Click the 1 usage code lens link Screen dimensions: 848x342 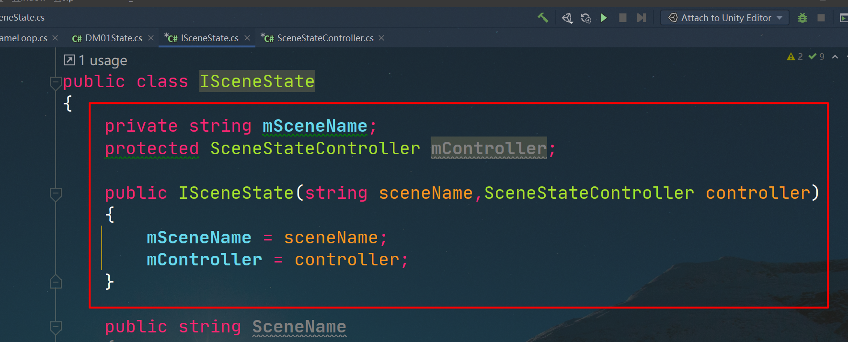[103, 61]
